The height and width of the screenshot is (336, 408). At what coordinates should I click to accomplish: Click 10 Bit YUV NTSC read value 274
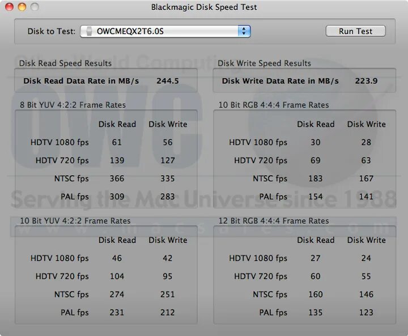(x=117, y=295)
